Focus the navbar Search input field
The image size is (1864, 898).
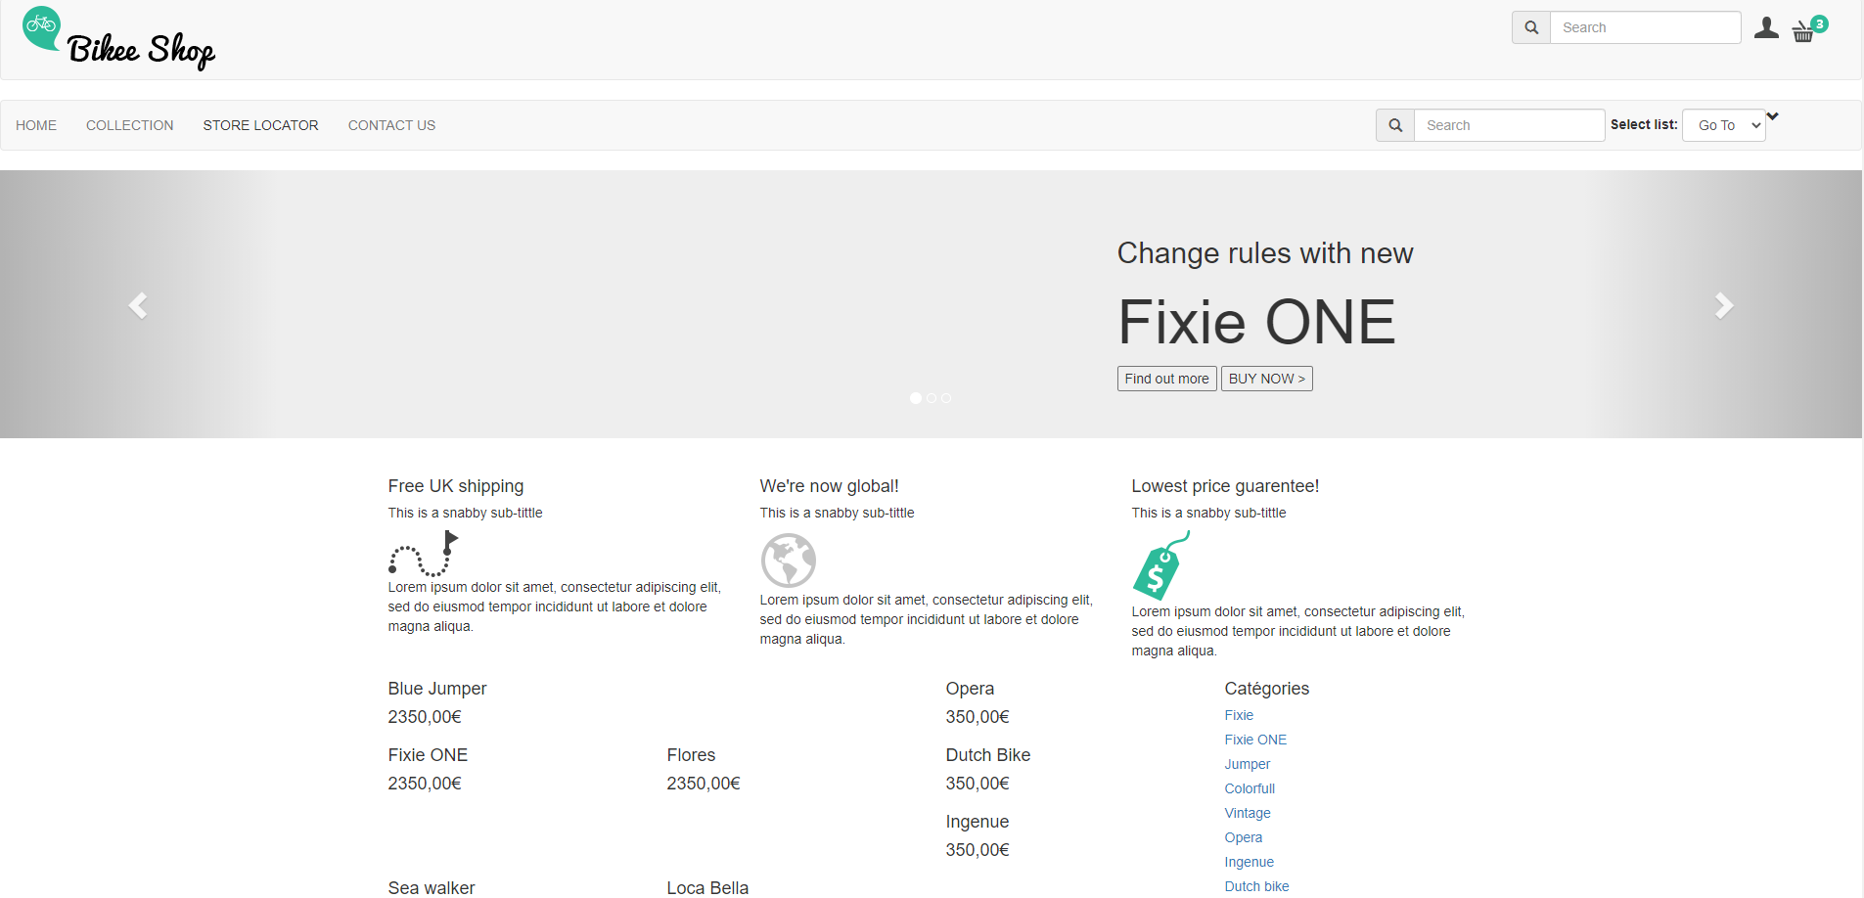click(x=1509, y=125)
